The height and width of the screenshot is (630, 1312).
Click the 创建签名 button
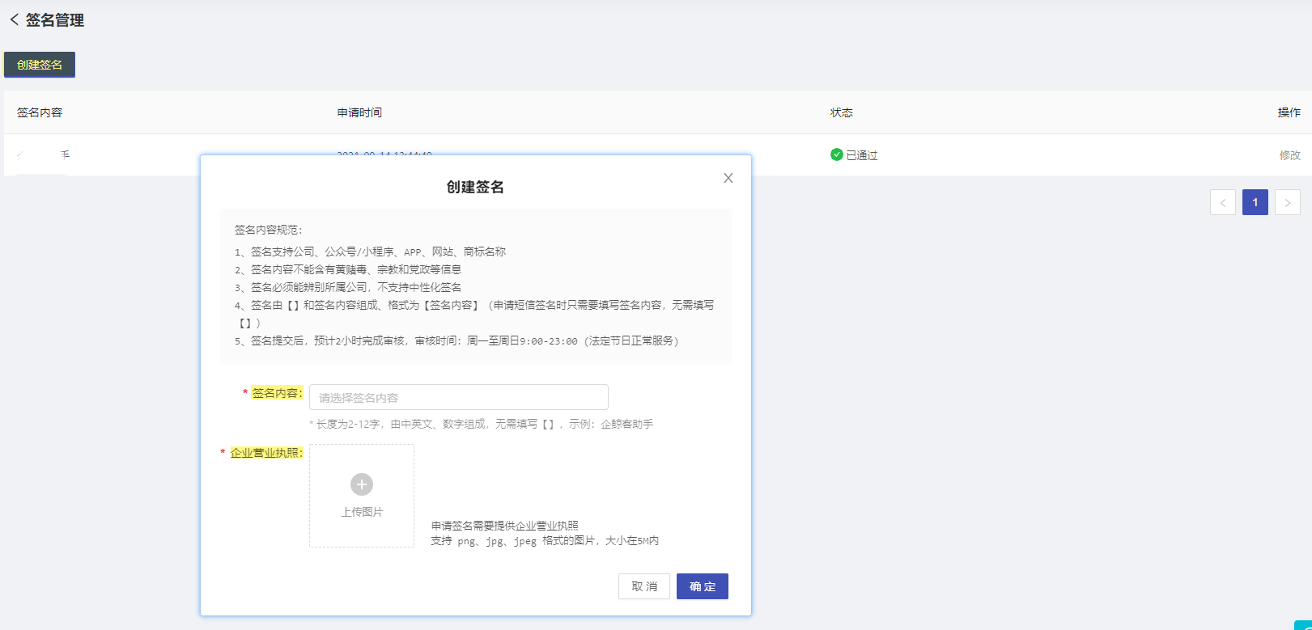click(x=40, y=65)
